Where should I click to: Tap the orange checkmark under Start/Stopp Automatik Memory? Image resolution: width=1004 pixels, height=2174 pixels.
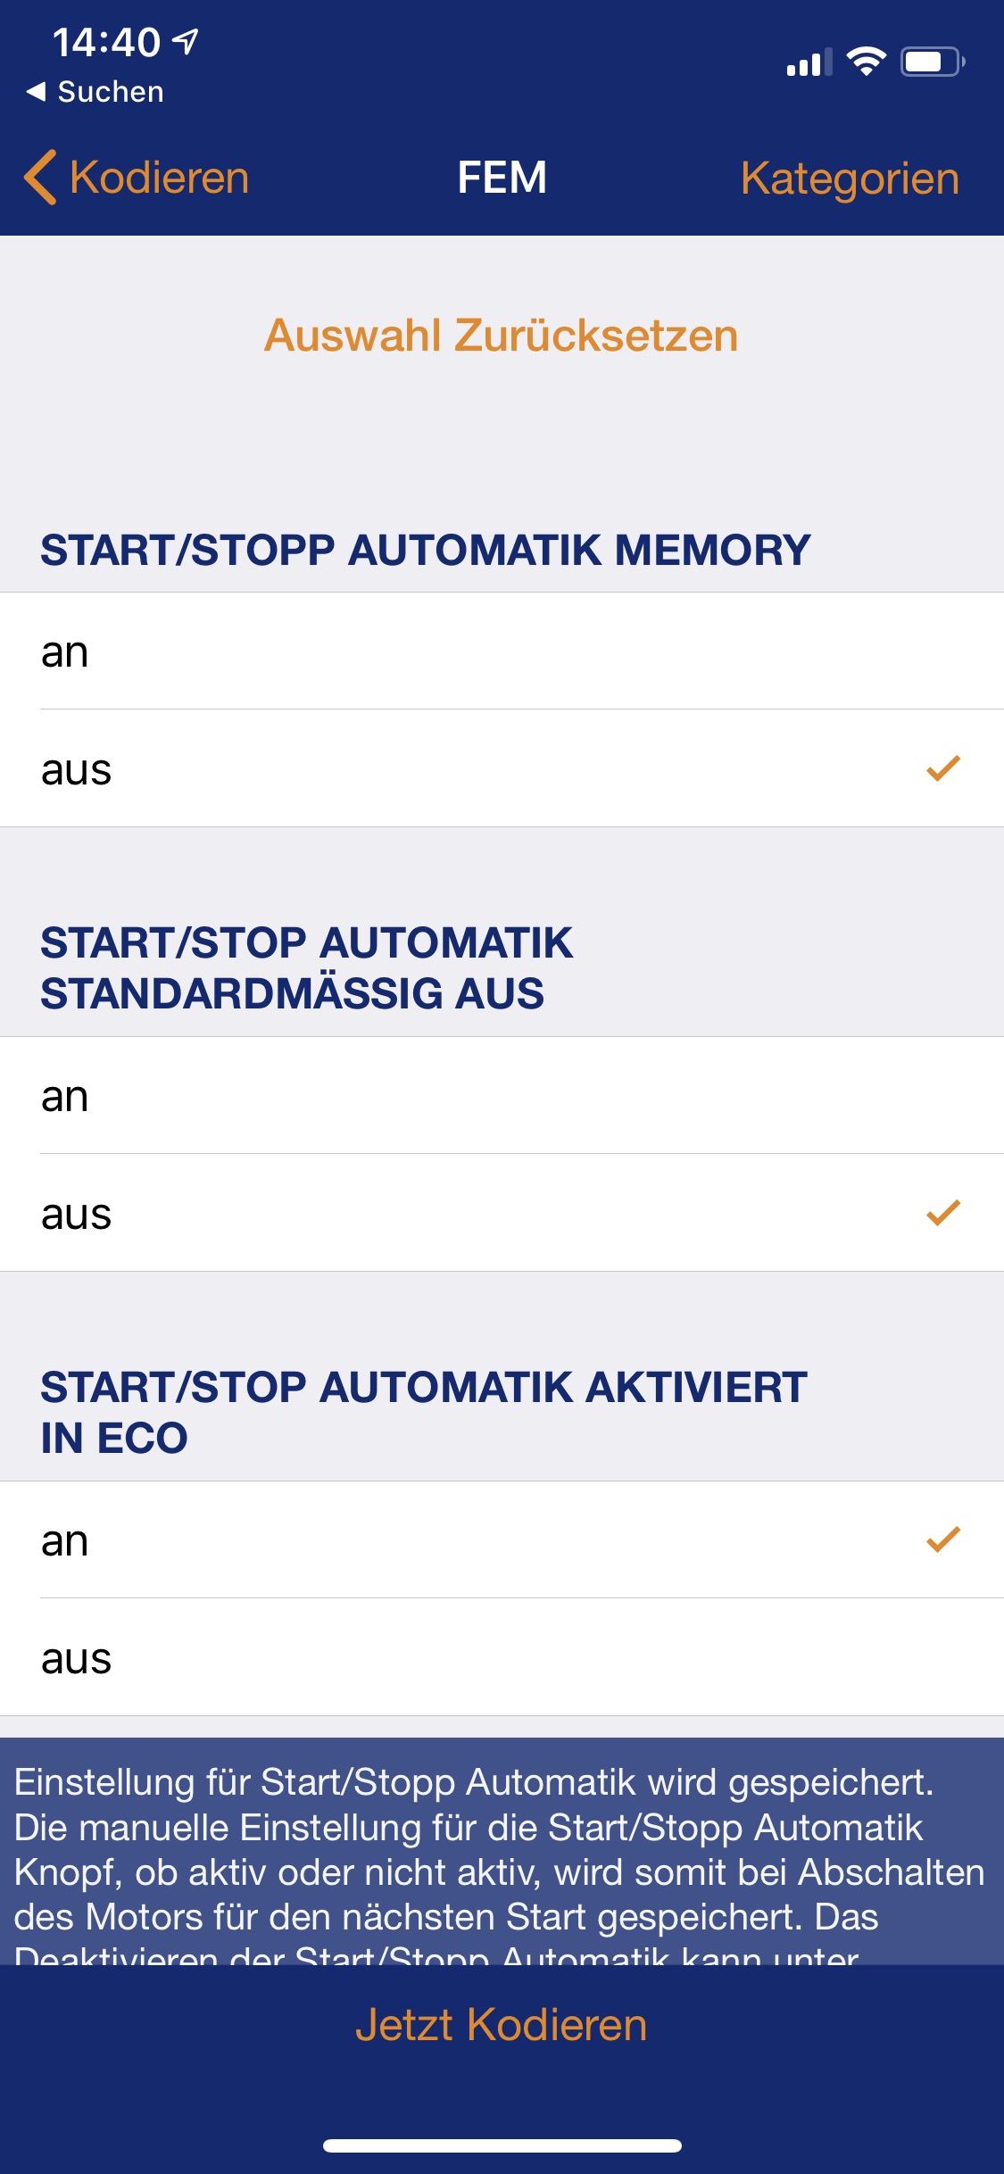942,768
